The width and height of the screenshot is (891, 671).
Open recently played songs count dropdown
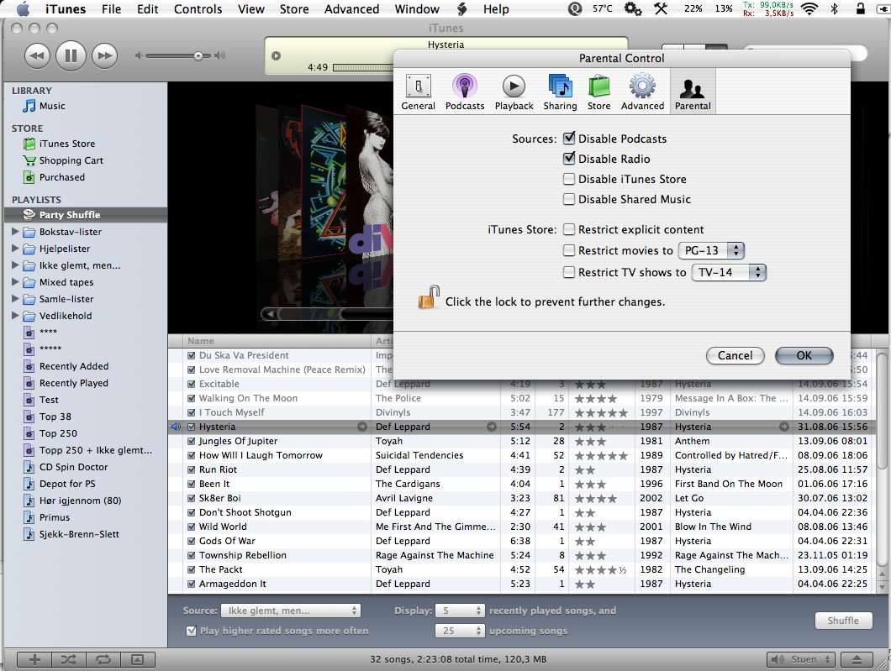click(460, 611)
